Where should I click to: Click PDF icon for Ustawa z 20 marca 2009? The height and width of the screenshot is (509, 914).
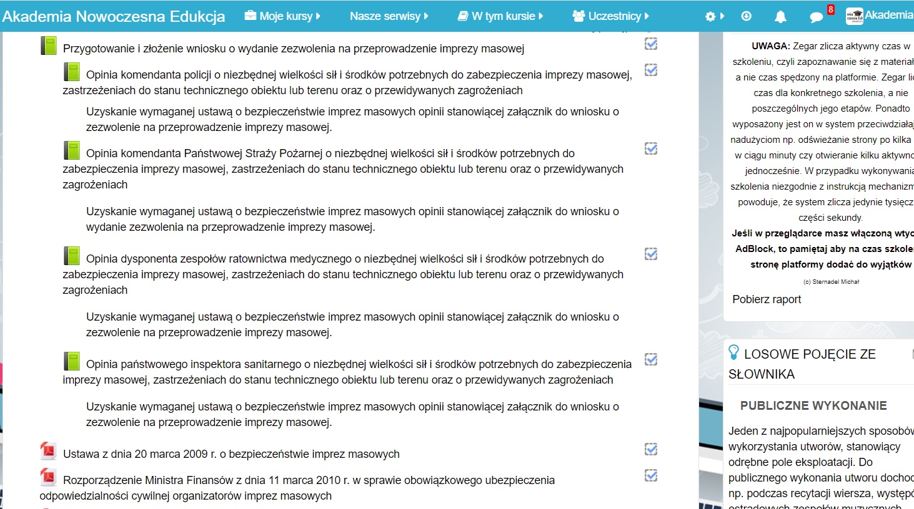pyautogui.click(x=48, y=451)
